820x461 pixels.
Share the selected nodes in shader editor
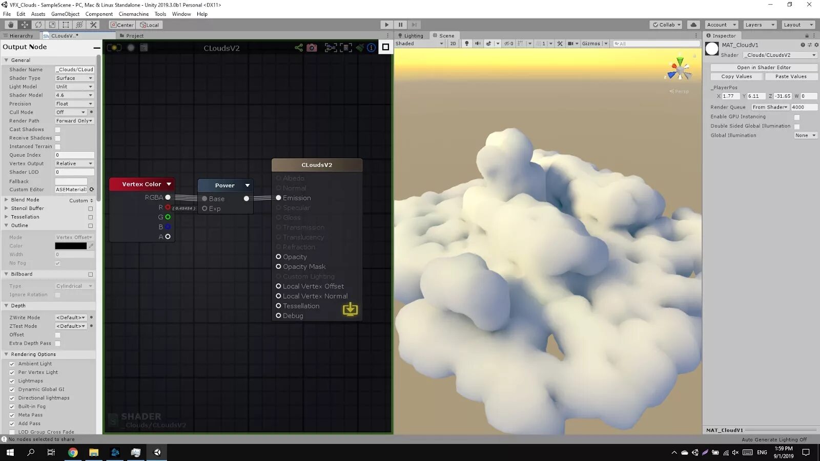point(299,48)
